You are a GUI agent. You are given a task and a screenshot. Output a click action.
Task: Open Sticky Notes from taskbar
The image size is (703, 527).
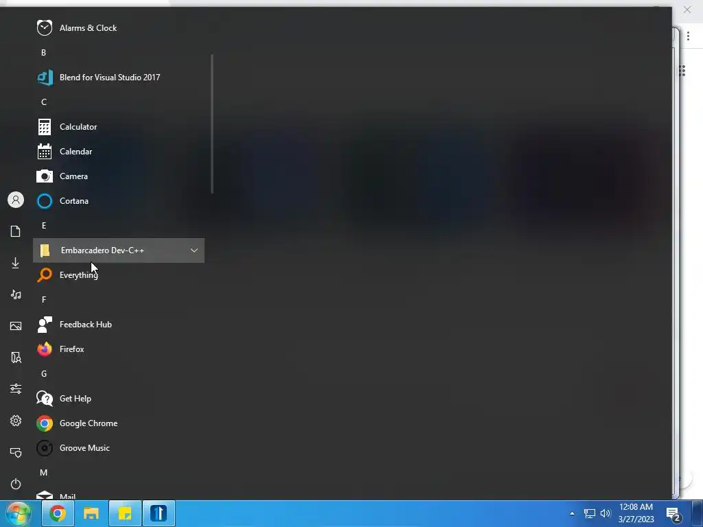point(125,513)
